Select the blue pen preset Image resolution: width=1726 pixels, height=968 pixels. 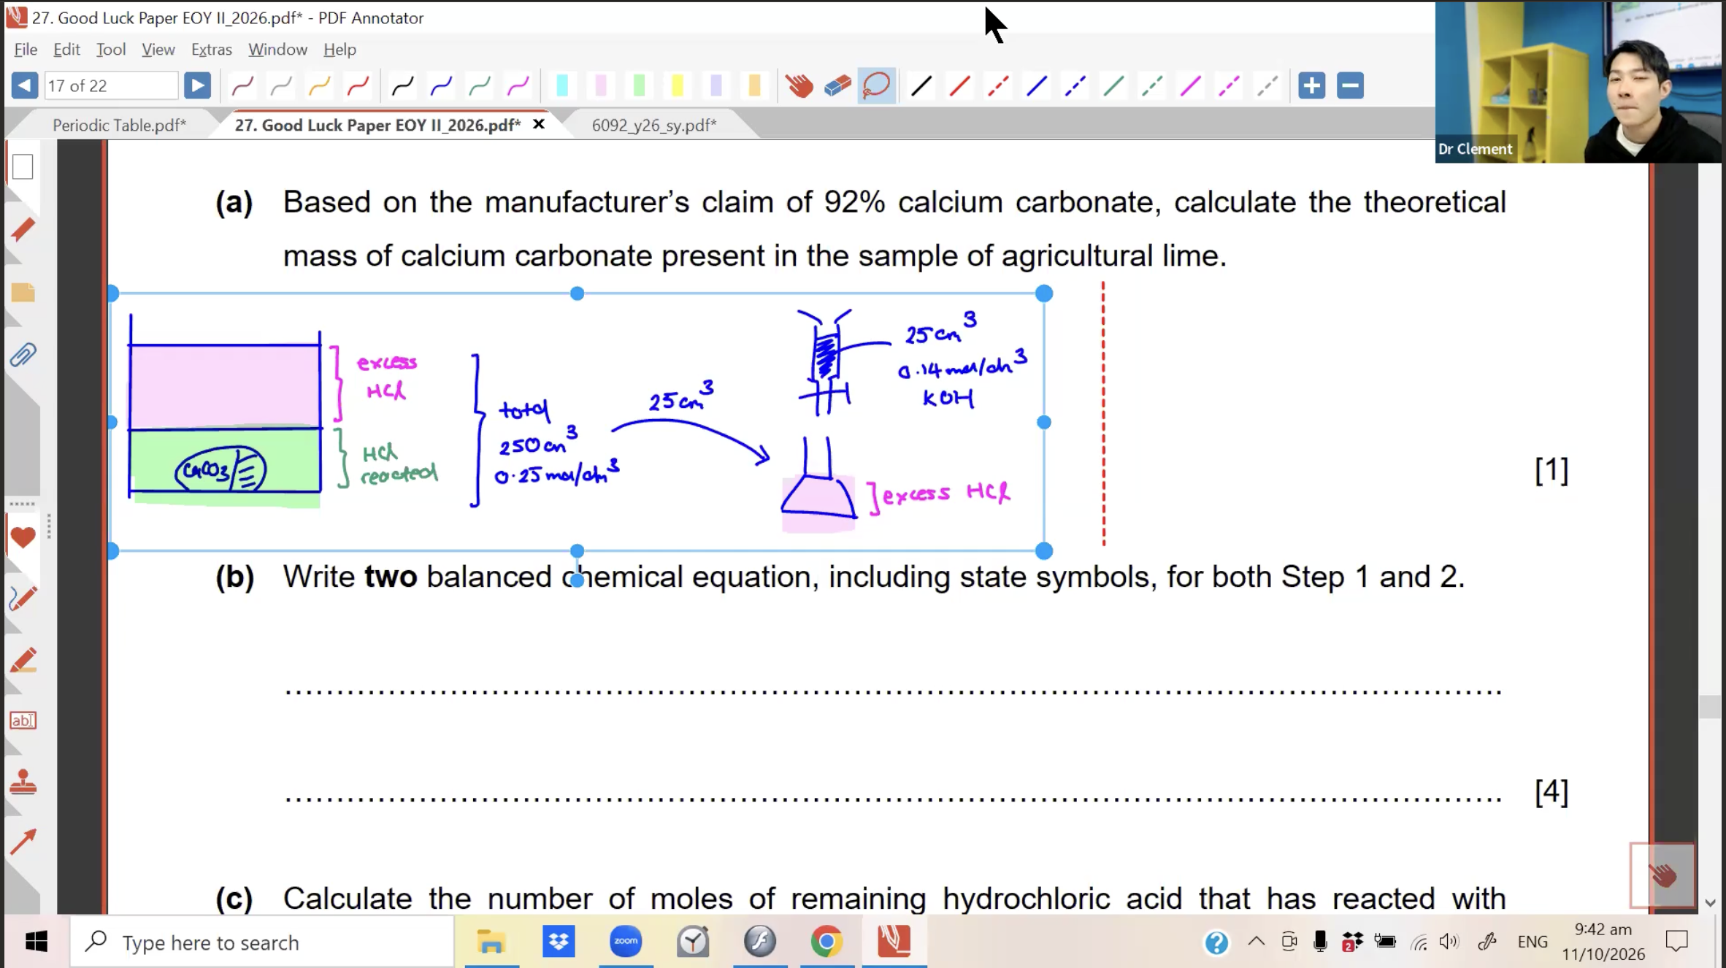(x=441, y=86)
